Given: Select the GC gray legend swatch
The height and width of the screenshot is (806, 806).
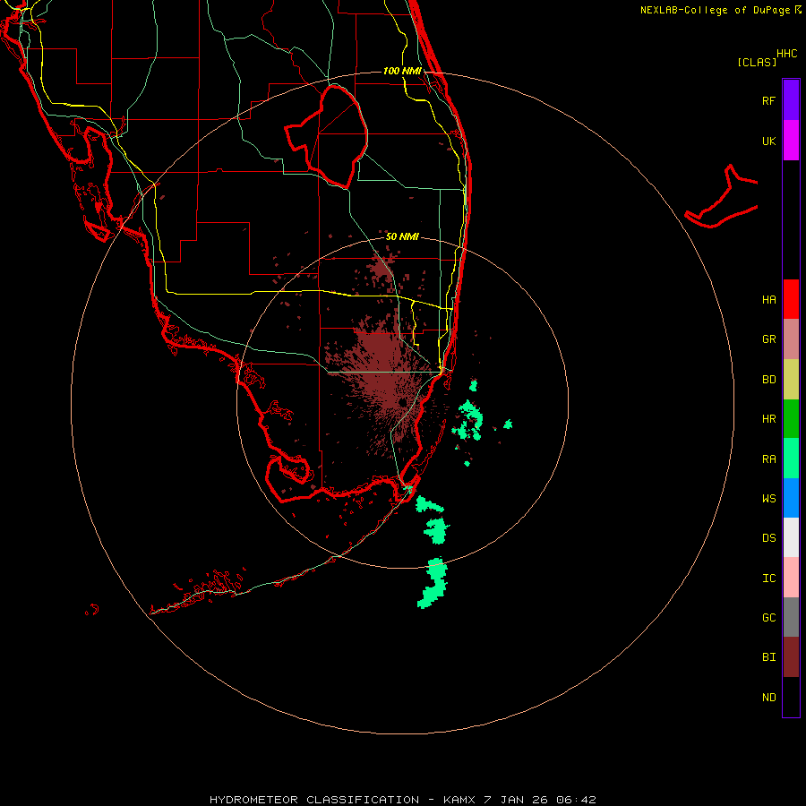Looking at the screenshot, I should pyautogui.click(x=791, y=617).
